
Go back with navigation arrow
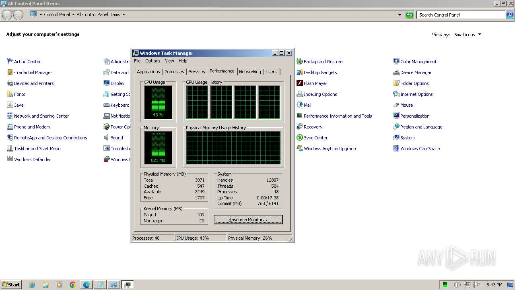tap(7, 15)
